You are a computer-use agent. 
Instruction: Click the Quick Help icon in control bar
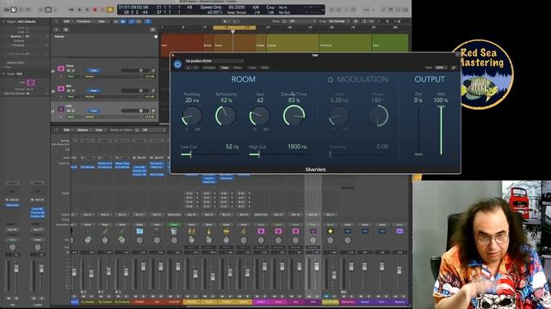[x=21, y=9]
